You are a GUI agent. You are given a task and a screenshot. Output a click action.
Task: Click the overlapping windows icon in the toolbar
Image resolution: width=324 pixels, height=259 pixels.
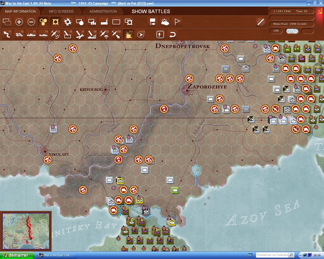[x=7, y=22]
